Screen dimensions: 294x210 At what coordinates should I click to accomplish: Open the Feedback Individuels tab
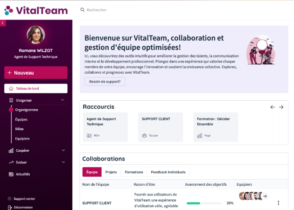[168, 172]
